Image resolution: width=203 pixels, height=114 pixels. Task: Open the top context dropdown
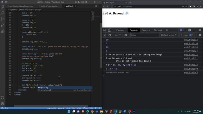coord(118,35)
